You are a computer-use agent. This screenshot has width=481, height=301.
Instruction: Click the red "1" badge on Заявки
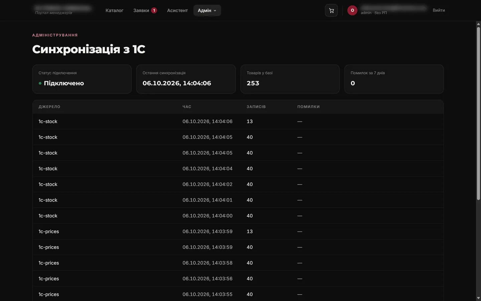154,10
